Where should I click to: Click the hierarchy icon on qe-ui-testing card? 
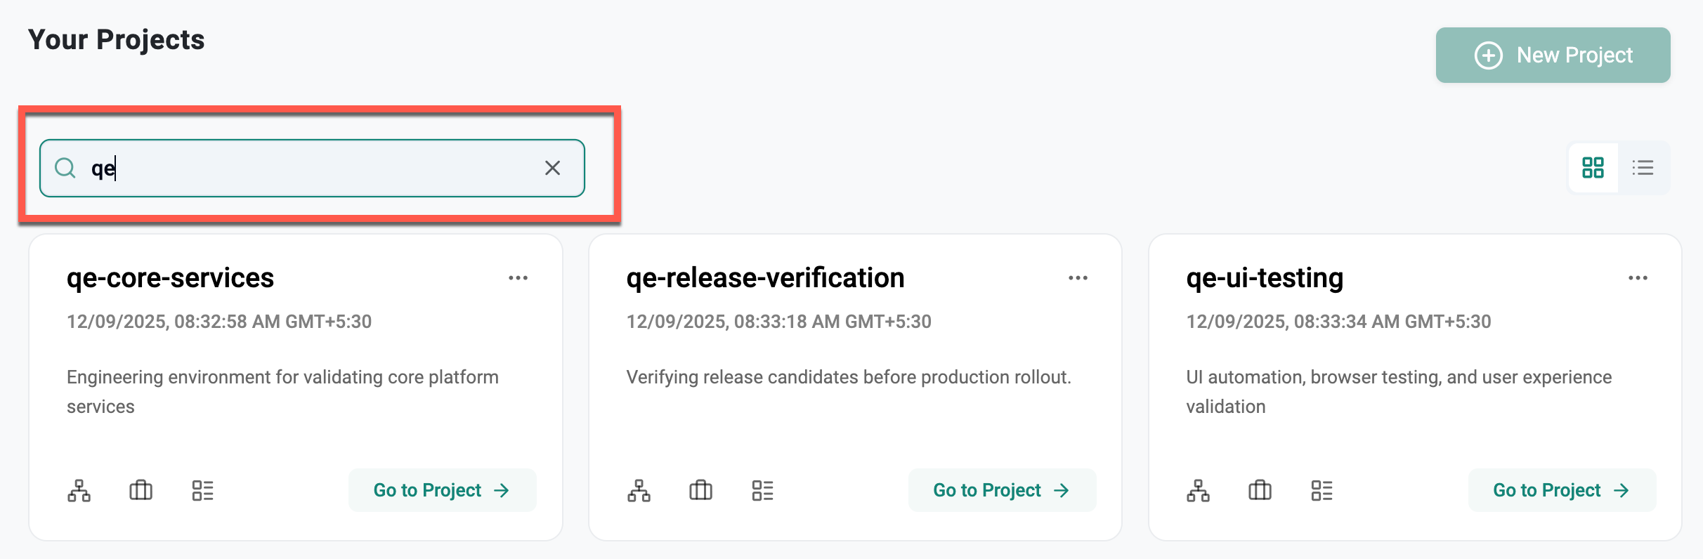point(1198,490)
